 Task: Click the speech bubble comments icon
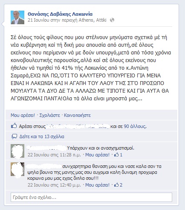coord(14,136)
